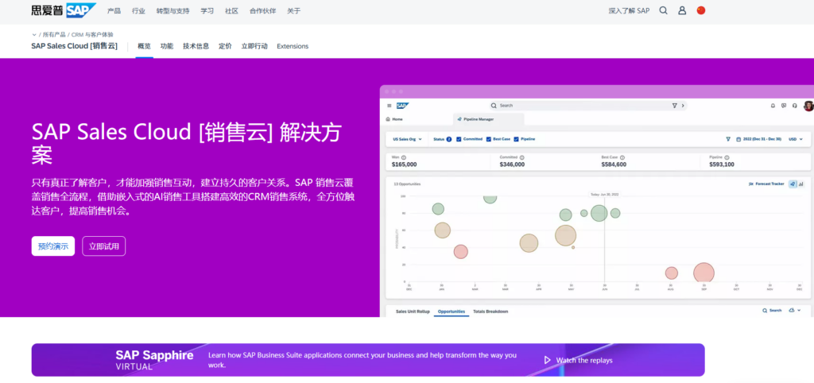Open the user account icon
Viewport: 814px width, 383px height.
pos(682,10)
